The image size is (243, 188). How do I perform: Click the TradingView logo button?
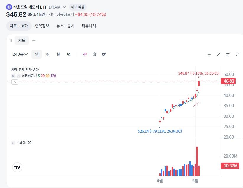click(x=17, y=167)
